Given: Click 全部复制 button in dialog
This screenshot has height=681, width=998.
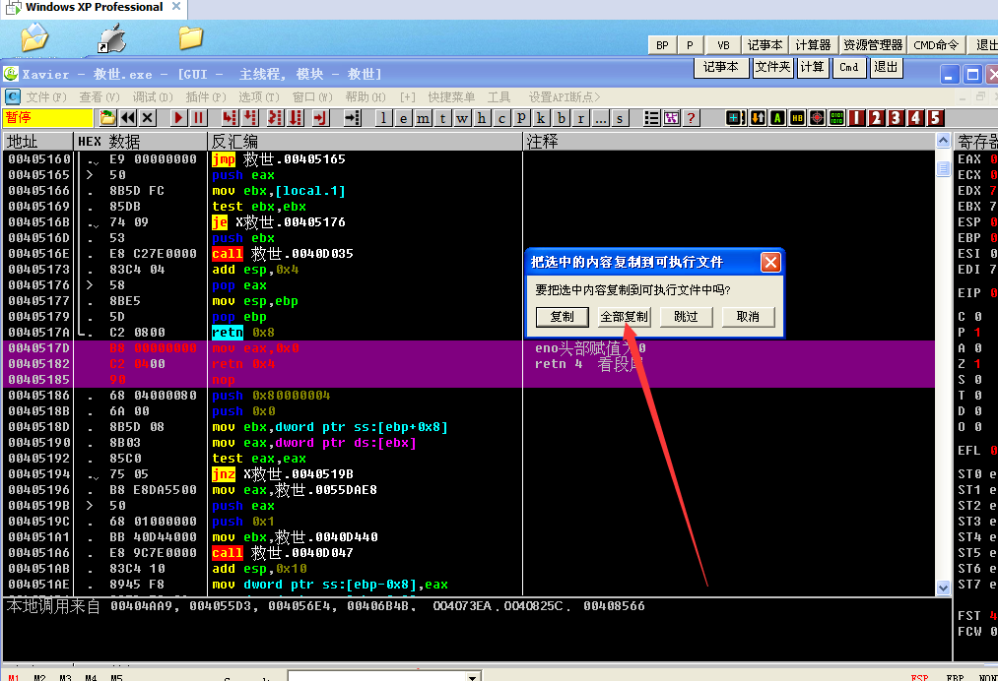Looking at the screenshot, I should [624, 317].
